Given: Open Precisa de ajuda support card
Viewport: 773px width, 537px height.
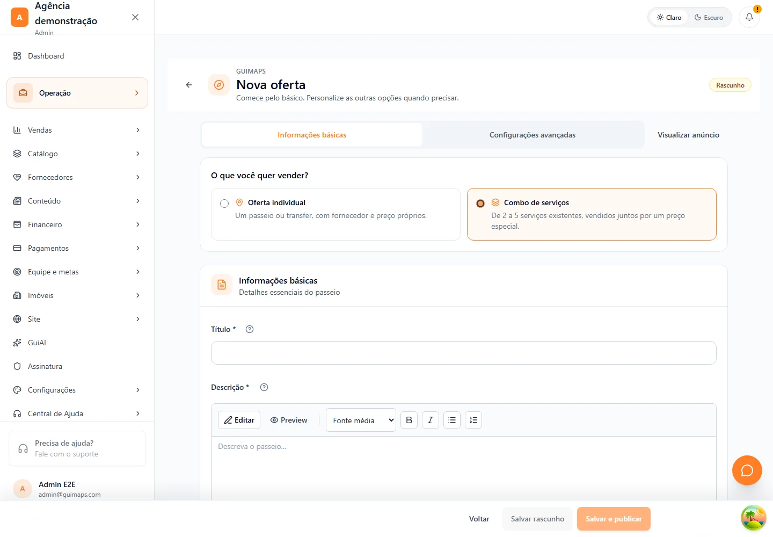Looking at the screenshot, I should click(x=77, y=448).
